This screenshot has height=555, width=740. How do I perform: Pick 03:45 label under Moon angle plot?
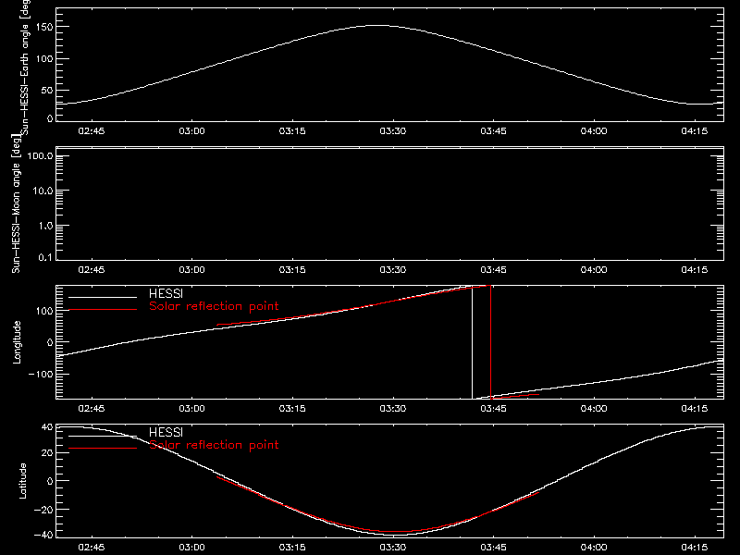(493, 270)
